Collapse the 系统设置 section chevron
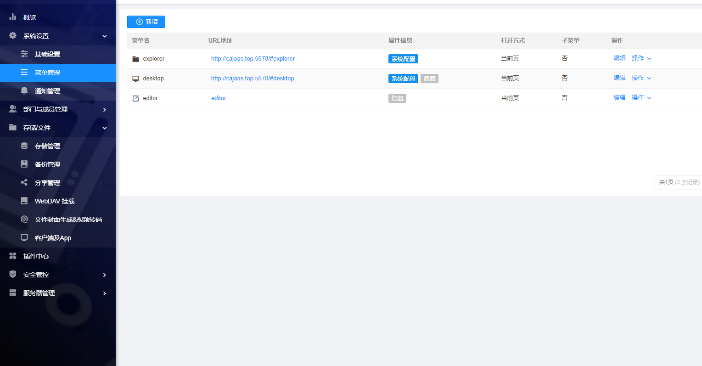Viewport: 702px width, 366px height. pos(105,36)
